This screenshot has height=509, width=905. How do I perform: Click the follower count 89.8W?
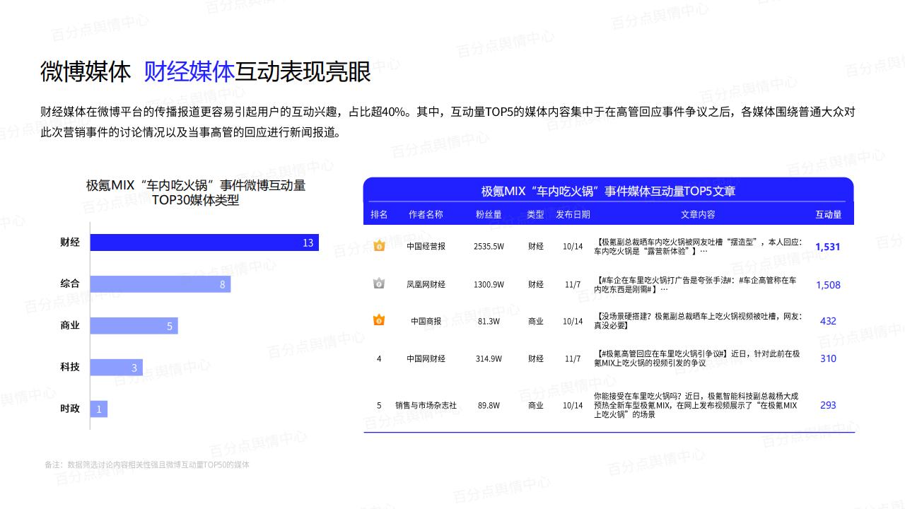[489, 405]
